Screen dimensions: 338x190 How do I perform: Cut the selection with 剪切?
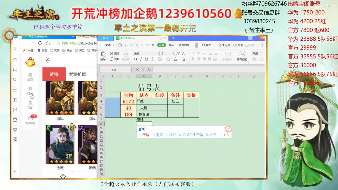tap(115, 53)
